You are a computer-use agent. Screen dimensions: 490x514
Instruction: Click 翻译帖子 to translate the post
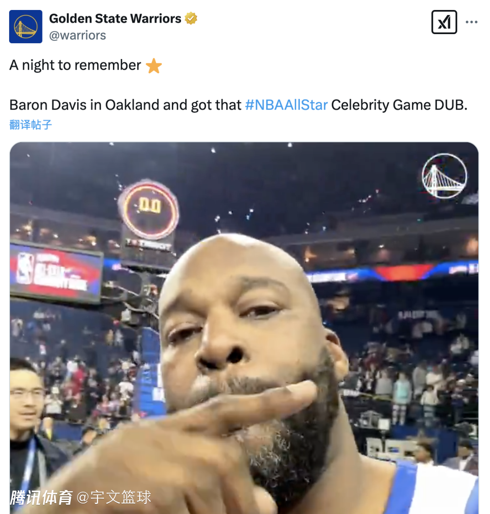point(30,125)
